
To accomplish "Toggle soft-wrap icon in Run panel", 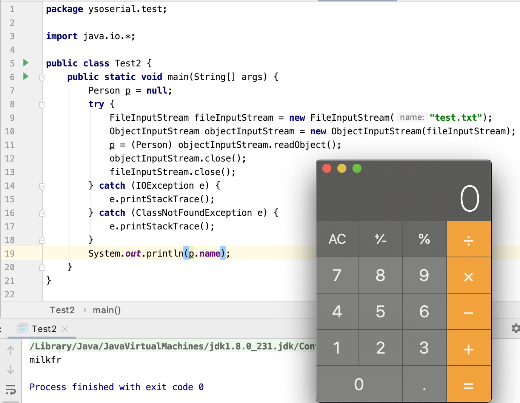I will point(11,389).
